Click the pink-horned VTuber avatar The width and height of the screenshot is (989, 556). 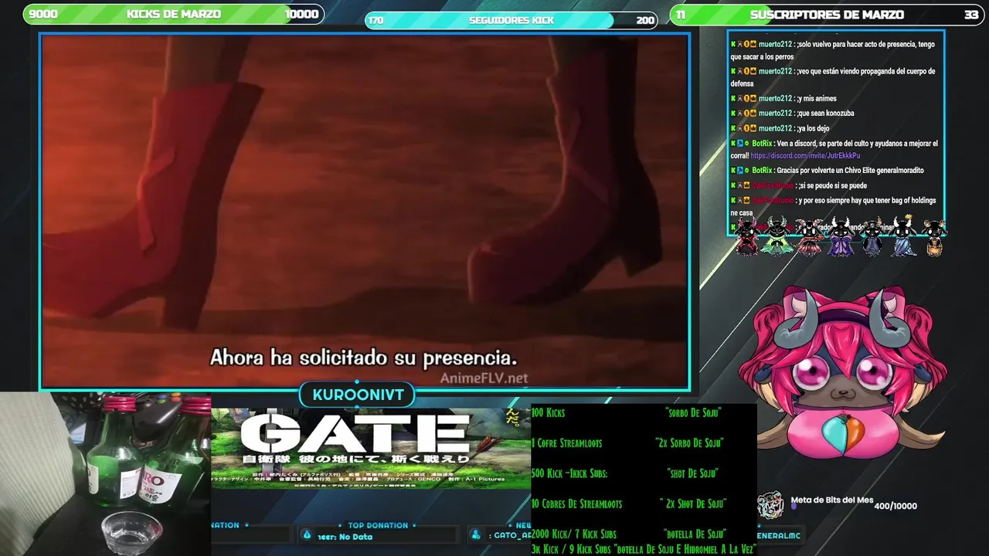[842, 371]
